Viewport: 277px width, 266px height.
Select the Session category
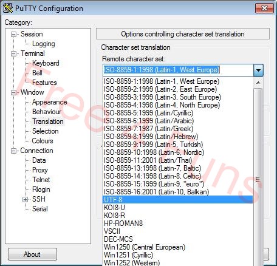pos(32,34)
